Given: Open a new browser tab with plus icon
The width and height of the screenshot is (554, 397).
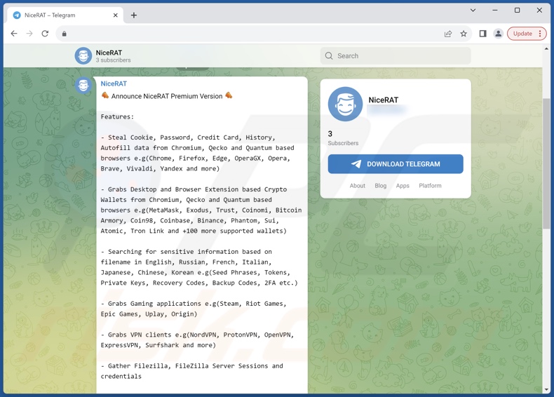Looking at the screenshot, I should pyautogui.click(x=134, y=15).
